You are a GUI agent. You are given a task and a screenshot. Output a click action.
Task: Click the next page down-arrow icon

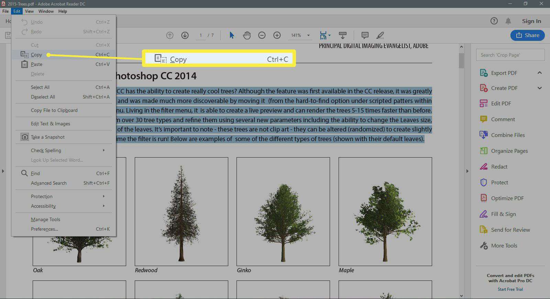click(x=185, y=35)
